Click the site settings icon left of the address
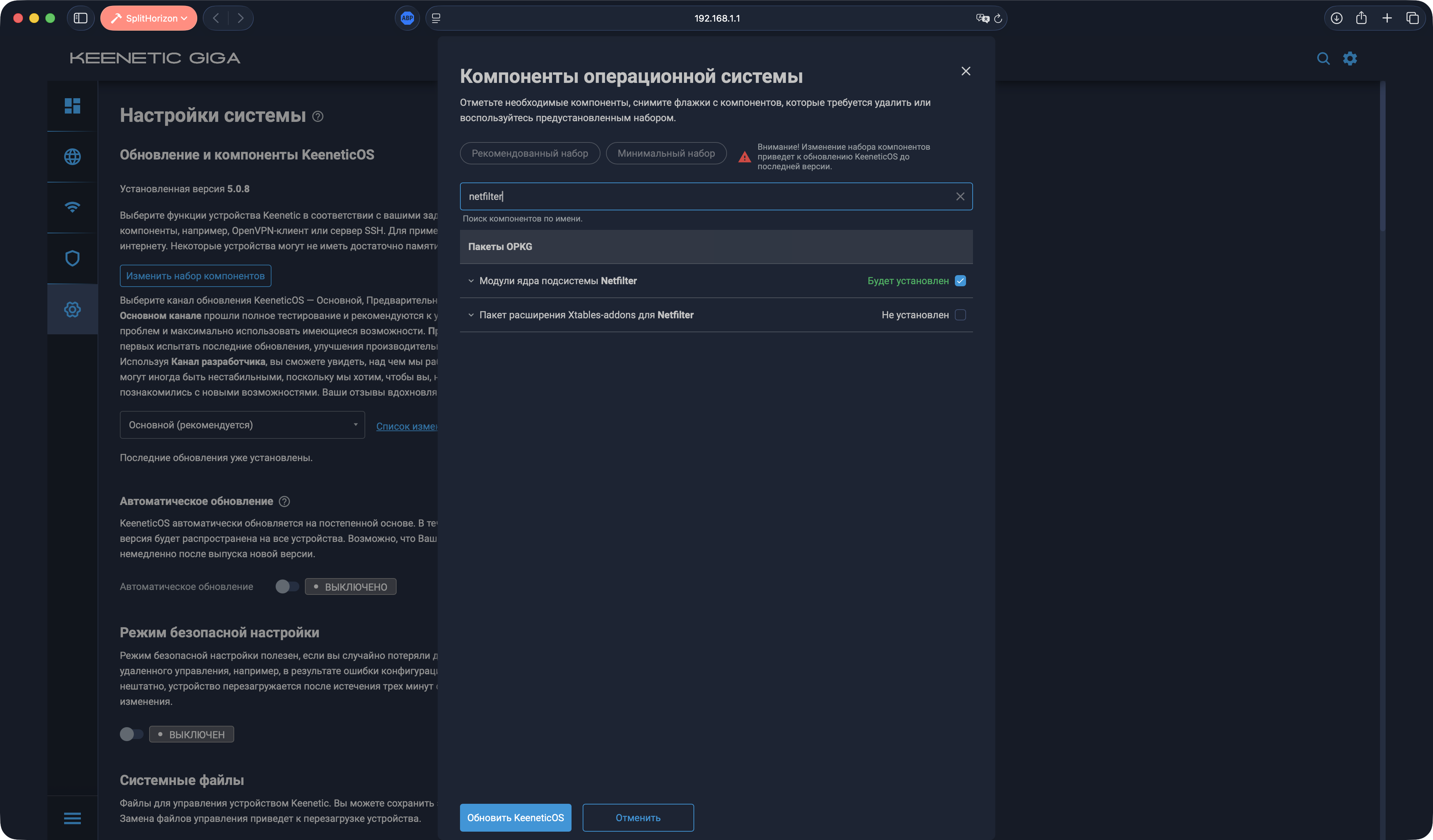 pos(436,18)
